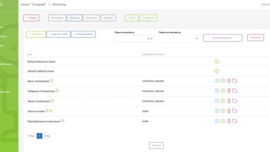Download the Заказ онлайн intent
The image size is (270, 152).
[x=217, y=111]
